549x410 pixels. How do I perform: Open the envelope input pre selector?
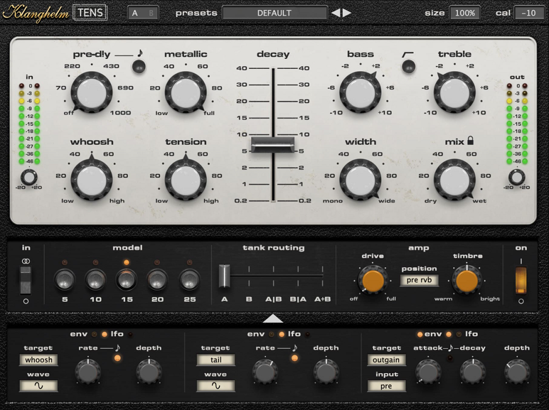[386, 386]
